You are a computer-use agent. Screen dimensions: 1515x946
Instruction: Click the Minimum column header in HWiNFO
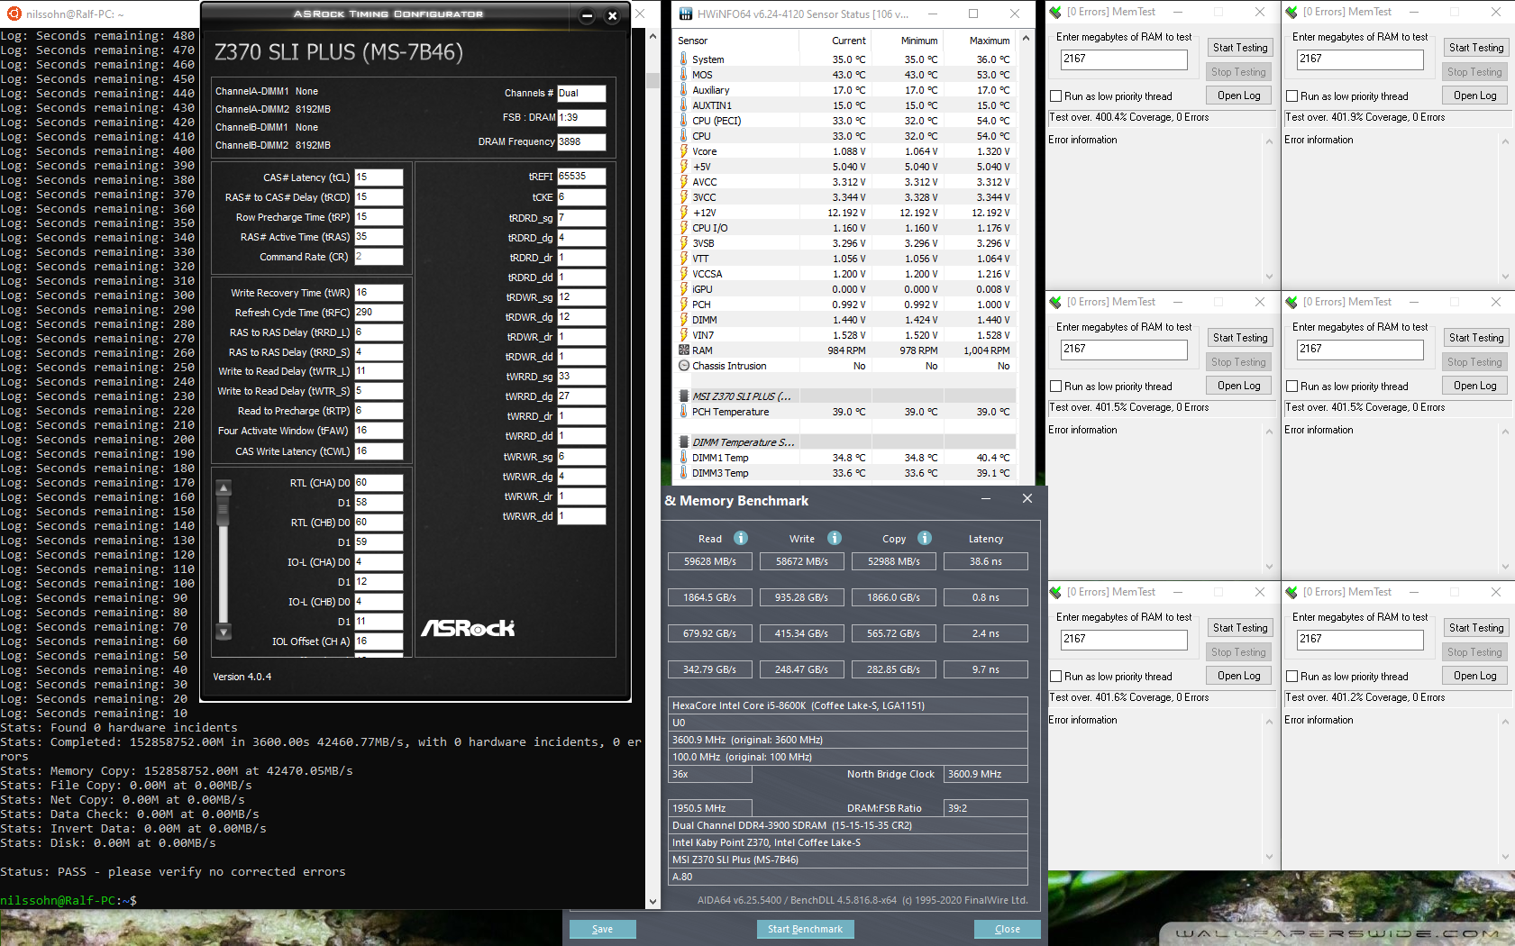click(x=919, y=41)
